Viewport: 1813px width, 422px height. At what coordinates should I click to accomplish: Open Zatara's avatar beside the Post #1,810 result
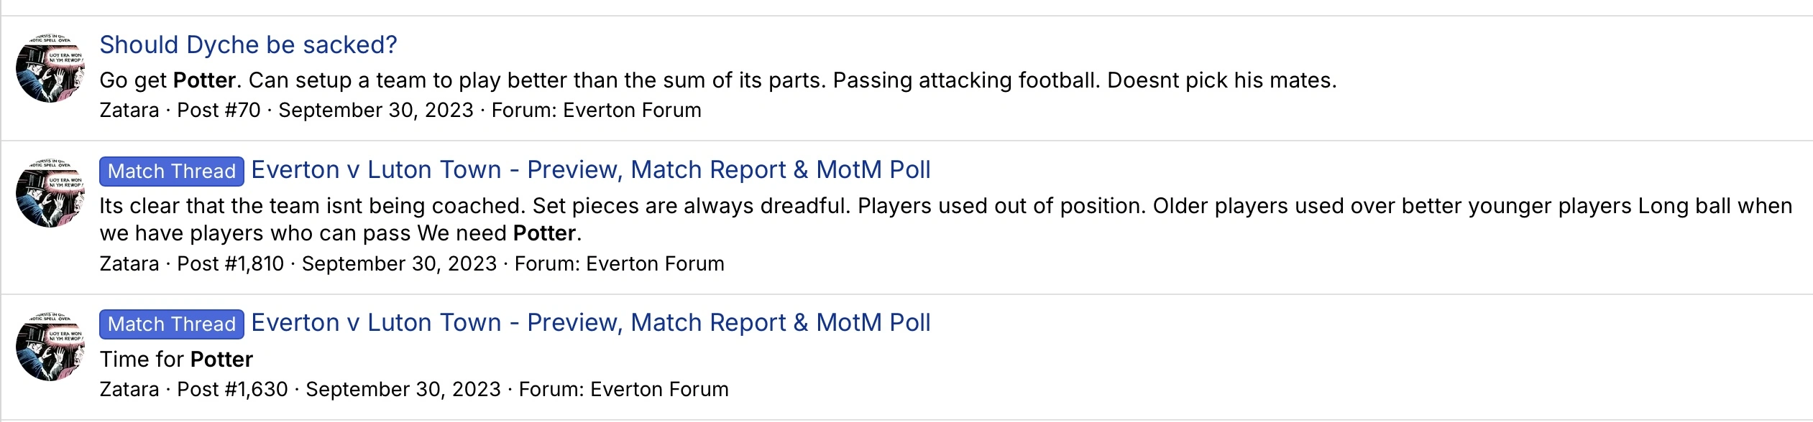coord(50,193)
